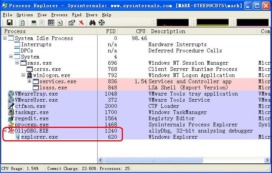The image size is (272, 173).
Task: Click the horizontal scrollbar left arrow
Action: click(101, 160)
